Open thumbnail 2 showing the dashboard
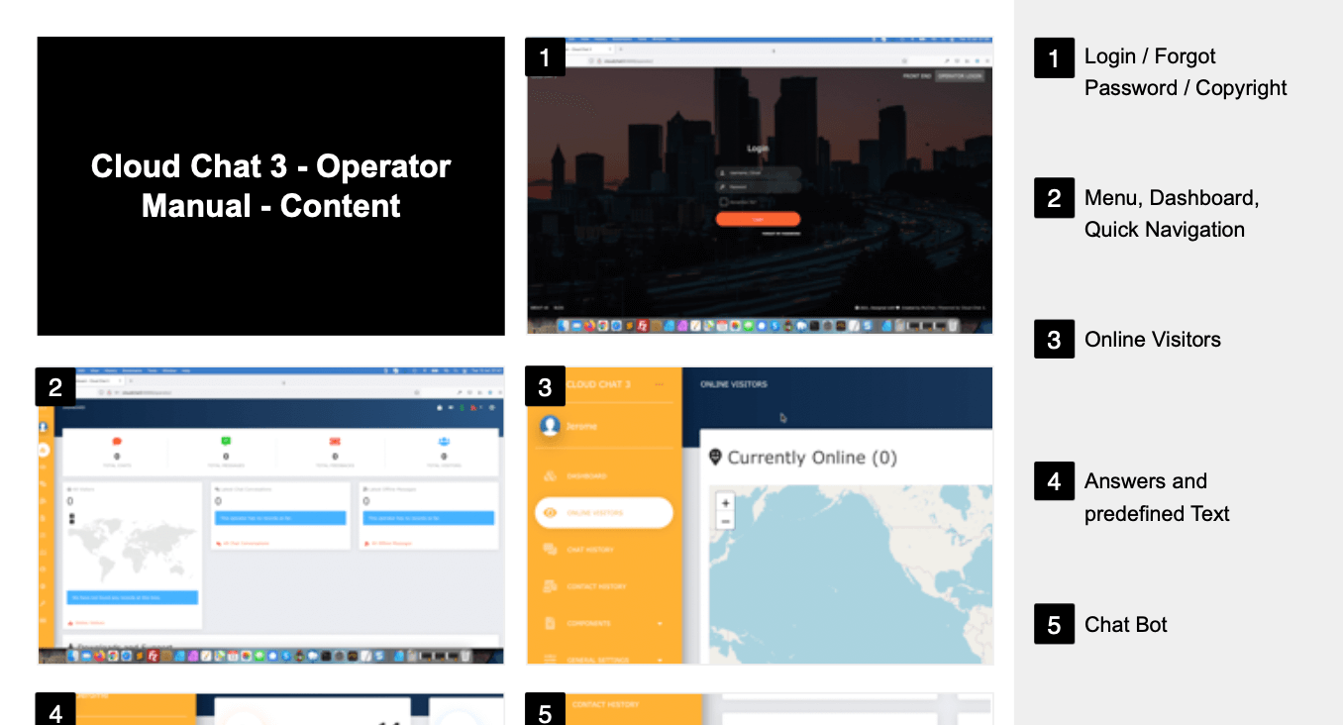1343x725 pixels. tap(270, 515)
